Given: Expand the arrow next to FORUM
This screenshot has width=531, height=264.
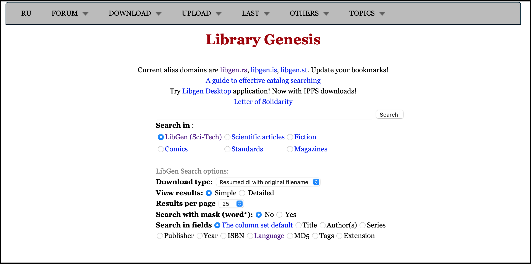Looking at the screenshot, I should pos(85,14).
